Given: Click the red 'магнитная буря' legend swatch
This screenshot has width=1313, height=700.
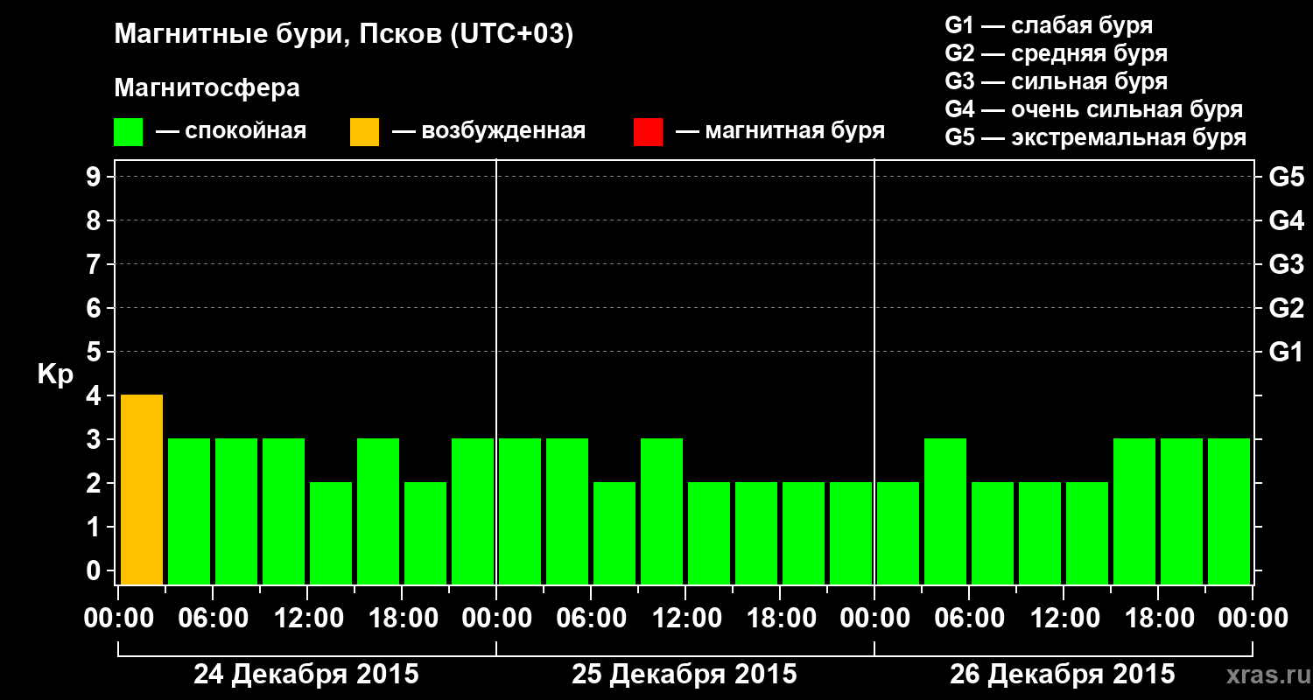Looking at the screenshot, I should pyautogui.click(x=648, y=132).
